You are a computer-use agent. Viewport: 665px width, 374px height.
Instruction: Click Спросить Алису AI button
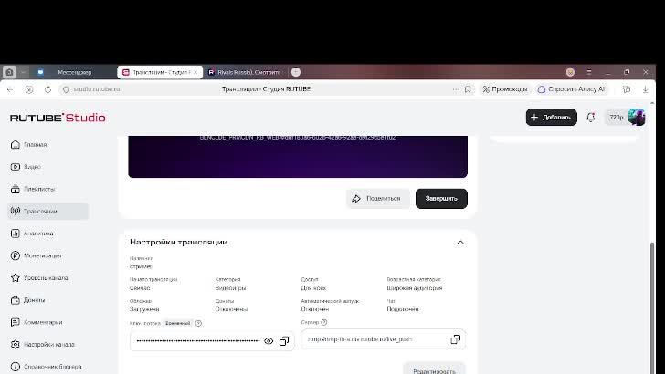[571, 89]
